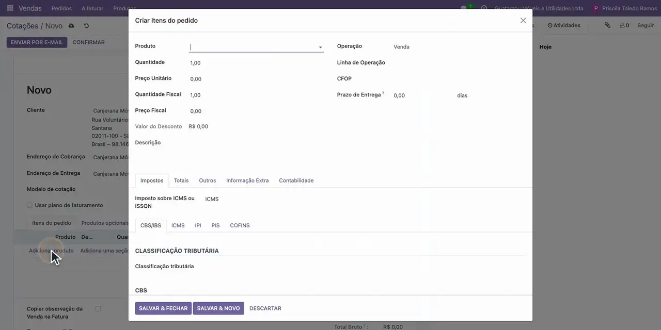Viewport: 661px width, 330px height.
Task: Switch to the Totais tab
Action: (181, 180)
